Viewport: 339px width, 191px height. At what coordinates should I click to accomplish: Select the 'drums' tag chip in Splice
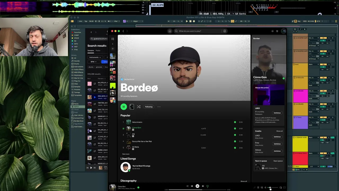tap(91, 67)
